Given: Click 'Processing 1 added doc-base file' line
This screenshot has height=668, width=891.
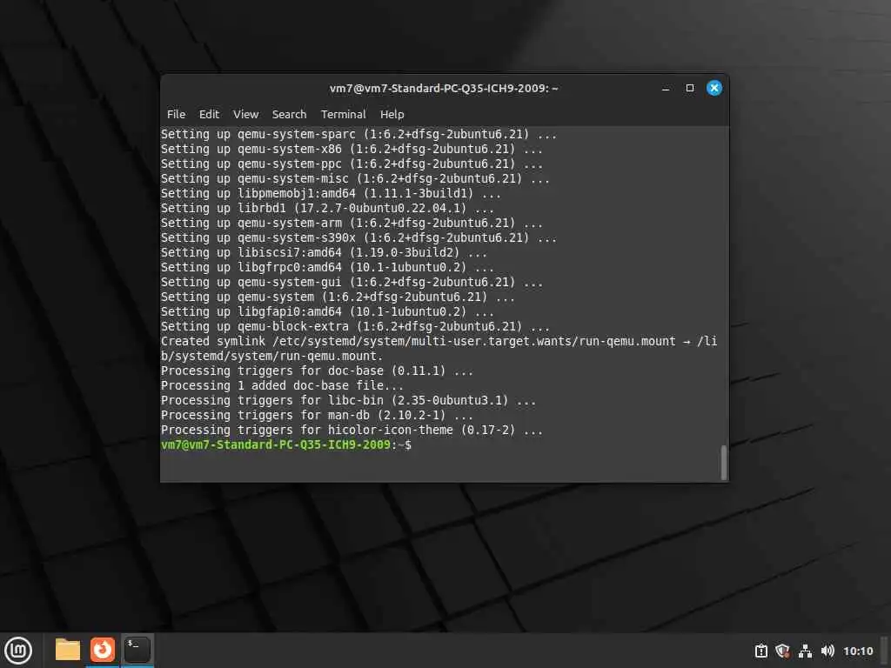Looking at the screenshot, I should 282,385.
